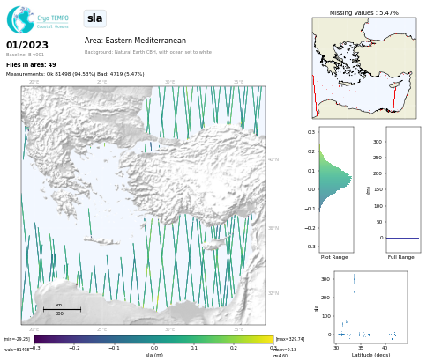Click the 300 km scale bar
434x361 pixels.
click(62, 309)
